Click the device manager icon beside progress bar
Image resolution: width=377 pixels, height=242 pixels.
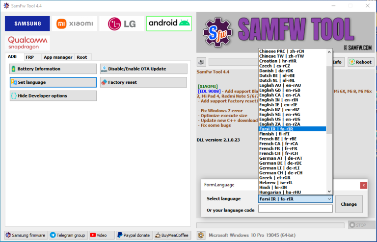point(201,62)
